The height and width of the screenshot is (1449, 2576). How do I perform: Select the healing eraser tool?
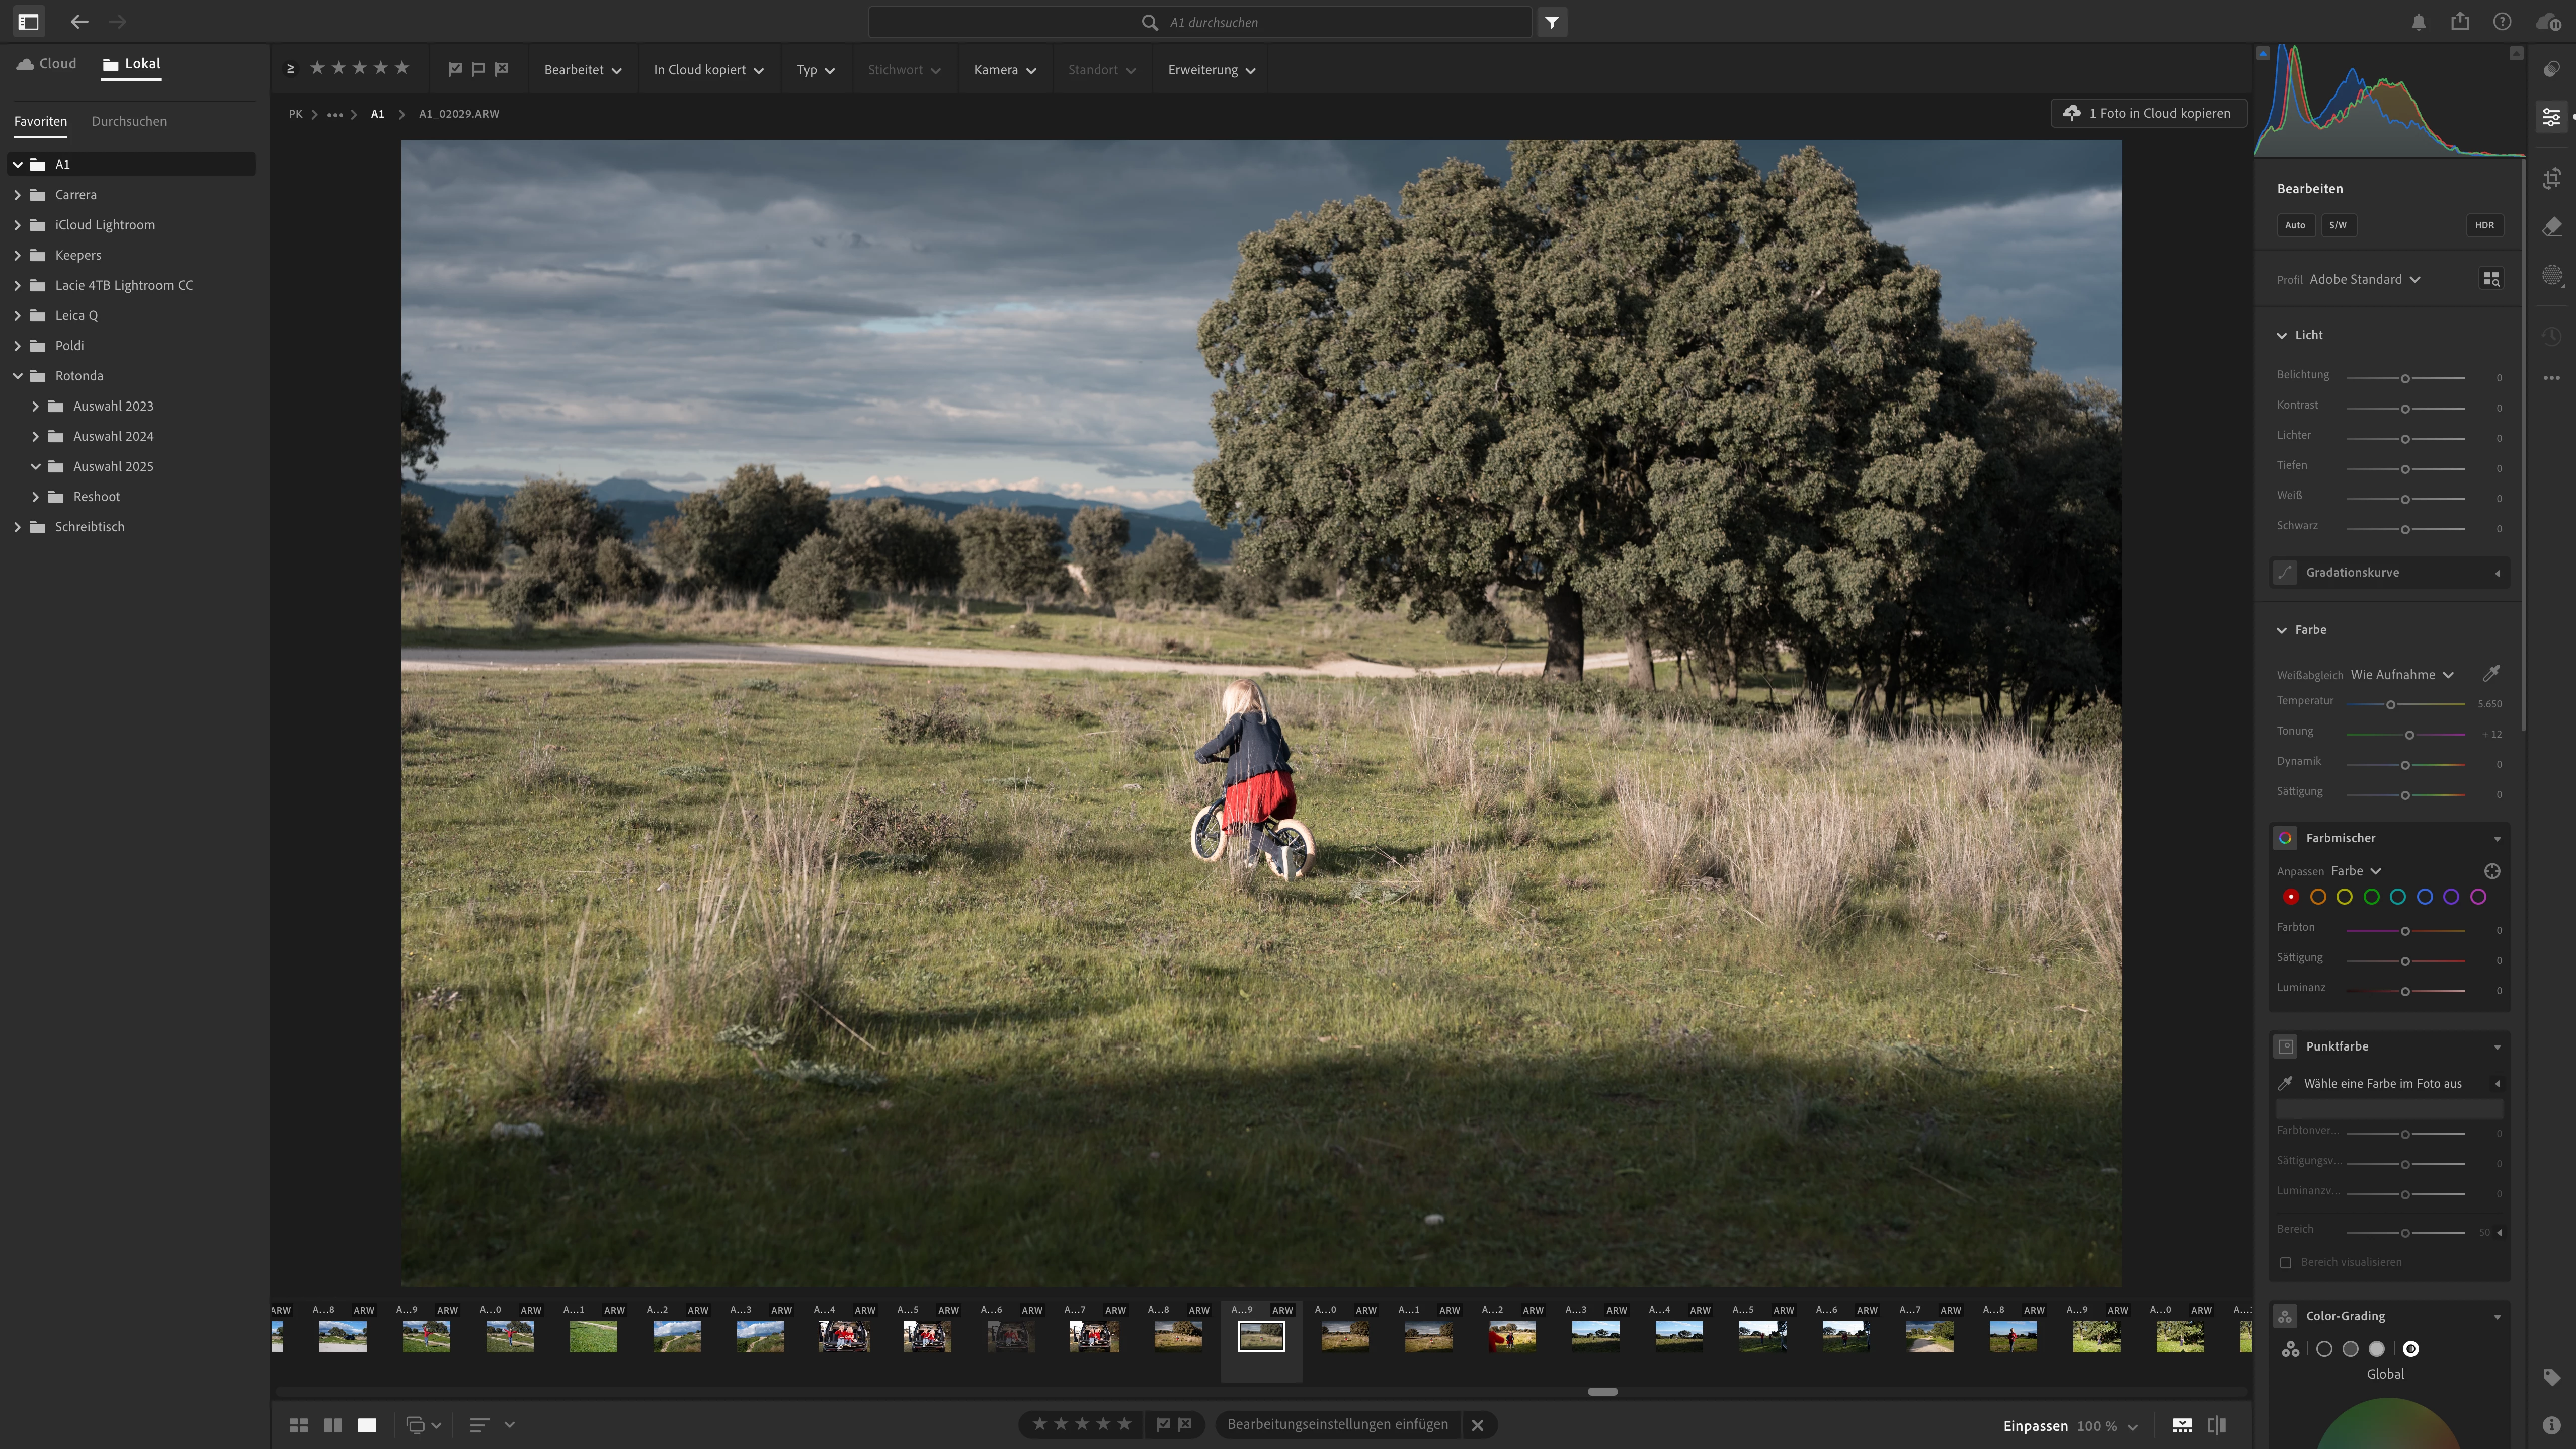(x=2551, y=228)
